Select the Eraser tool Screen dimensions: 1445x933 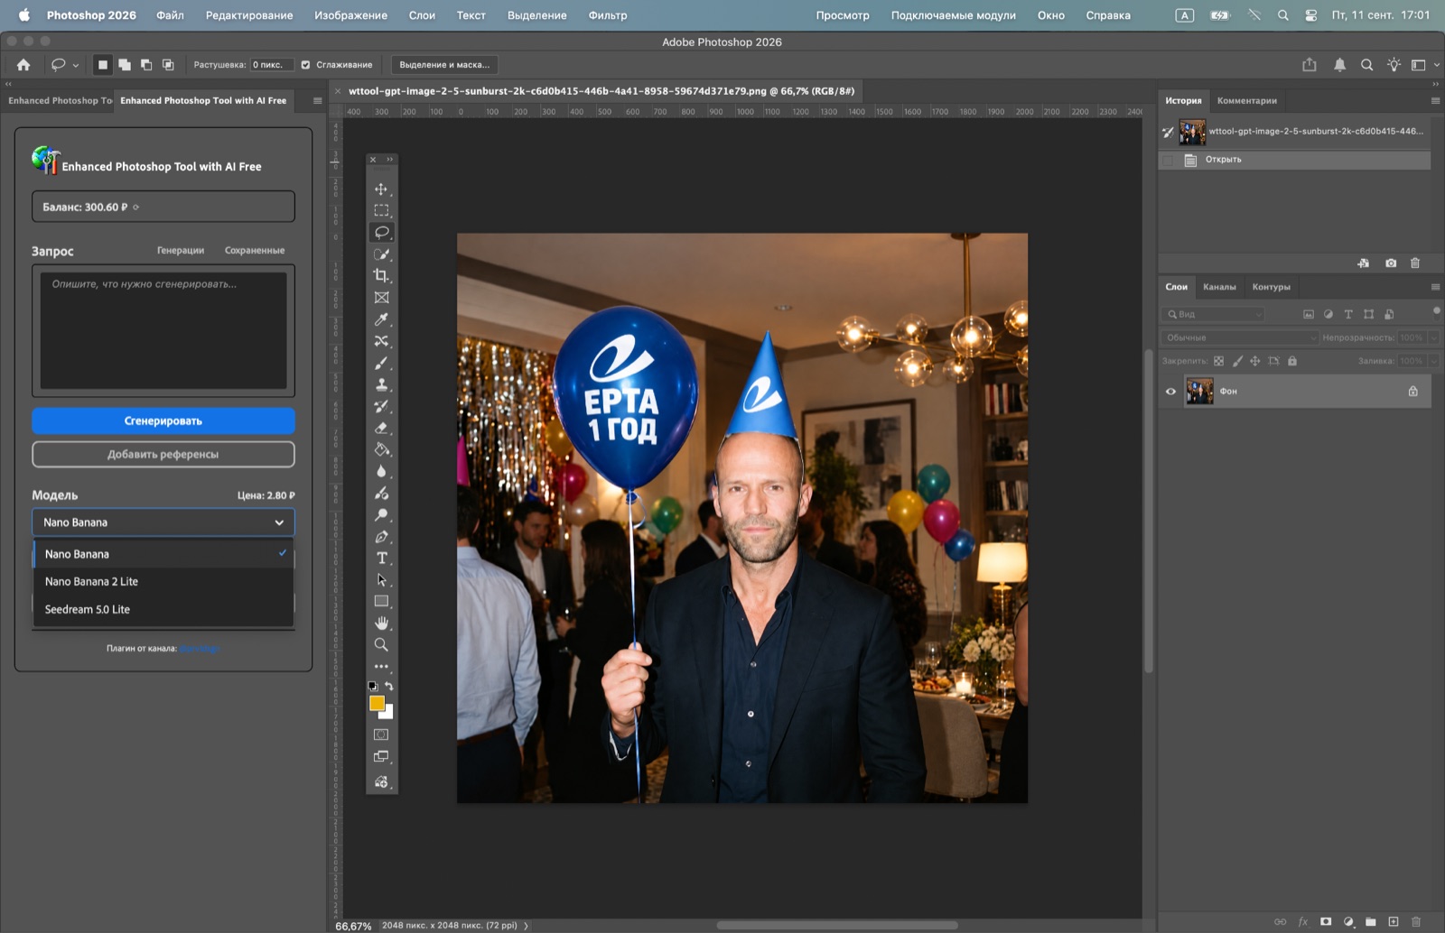(x=381, y=428)
